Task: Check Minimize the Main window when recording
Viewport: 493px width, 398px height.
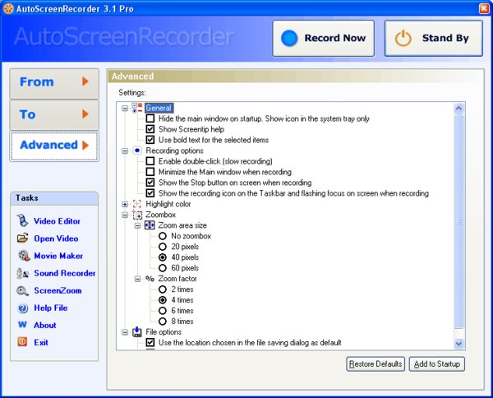Action: click(150, 172)
